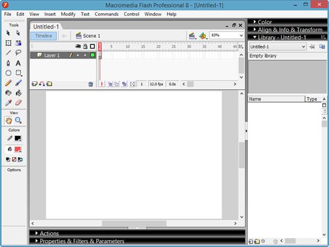The width and height of the screenshot is (329, 247).
Task: Toggle show all layers as outlines
Action: [92, 46]
